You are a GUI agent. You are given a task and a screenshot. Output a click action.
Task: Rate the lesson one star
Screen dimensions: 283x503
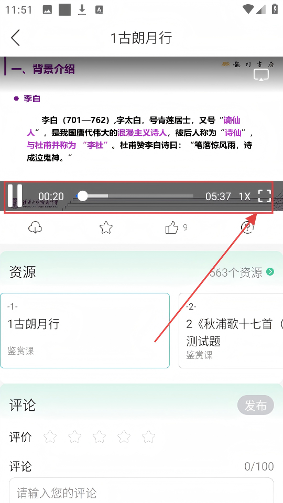tap(50, 436)
